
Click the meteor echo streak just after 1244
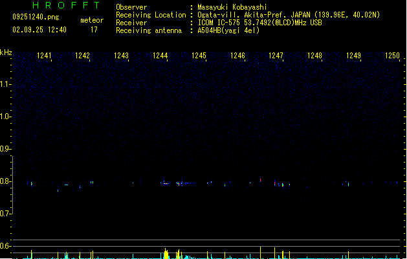pos(166,183)
